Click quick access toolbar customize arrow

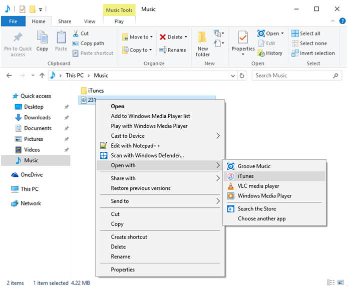click(41, 10)
